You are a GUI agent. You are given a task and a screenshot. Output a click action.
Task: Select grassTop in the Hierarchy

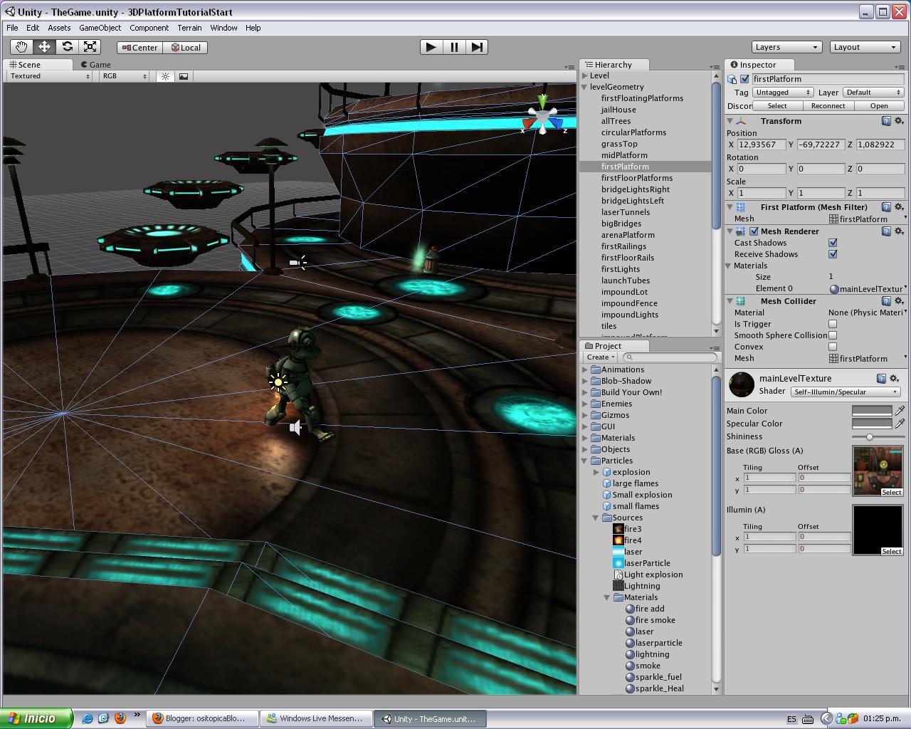pos(619,144)
